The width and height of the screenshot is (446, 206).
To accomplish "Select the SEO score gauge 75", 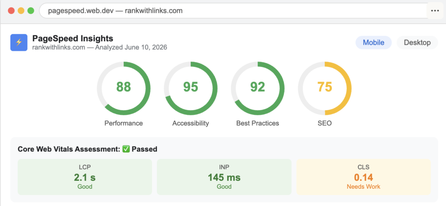I will pyautogui.click(x=324, y=88).
